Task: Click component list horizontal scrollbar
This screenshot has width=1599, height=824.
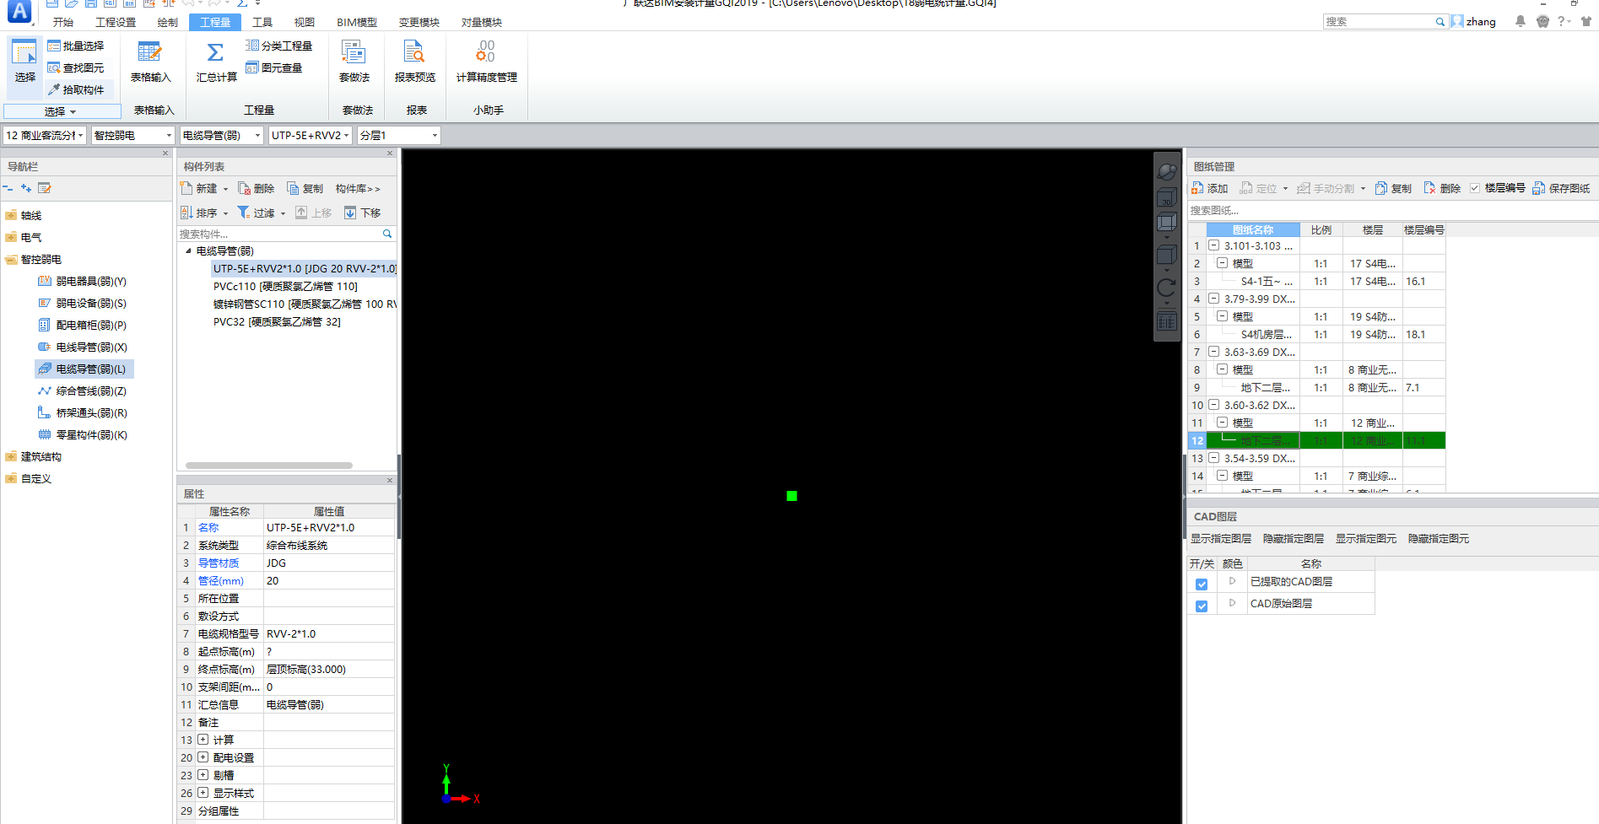Action: pyautogui.click(x=268, y=465)
